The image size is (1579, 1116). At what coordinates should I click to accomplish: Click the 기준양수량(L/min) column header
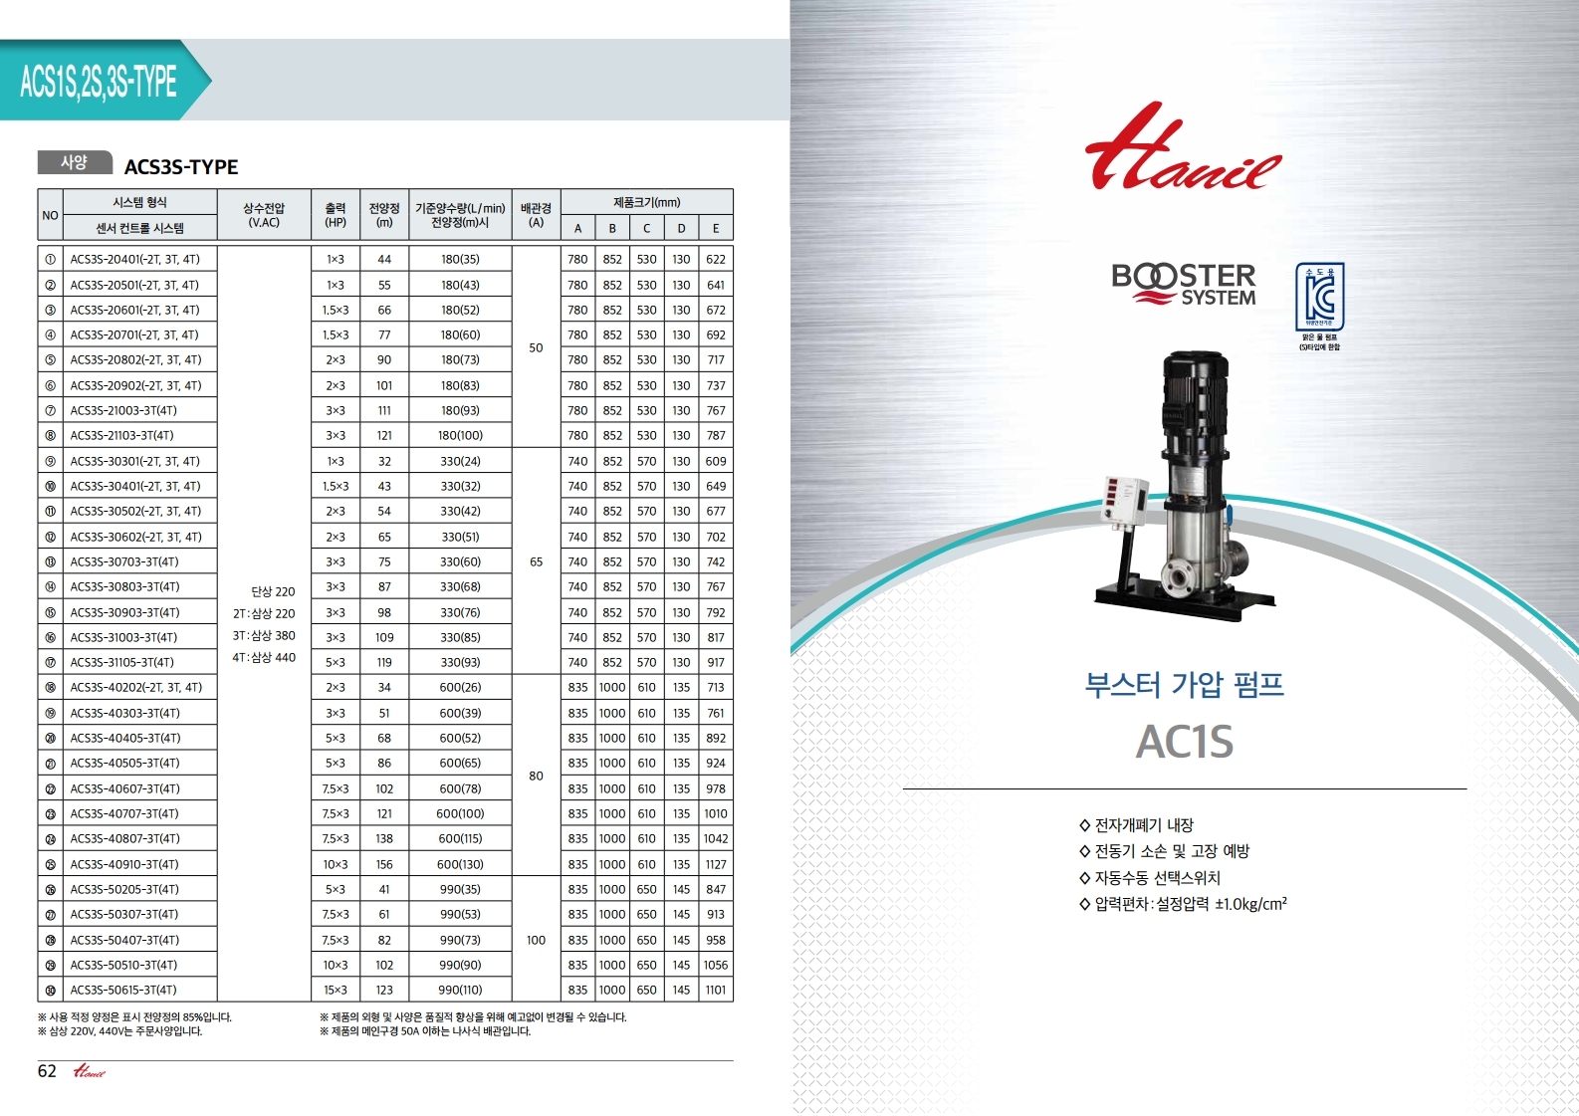pyautogui.click(x=460, y=215)
